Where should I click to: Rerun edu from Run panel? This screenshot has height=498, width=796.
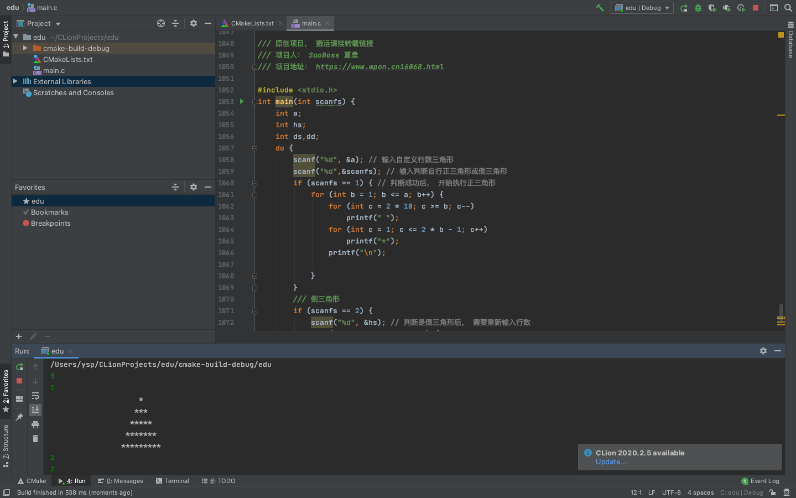19,367
